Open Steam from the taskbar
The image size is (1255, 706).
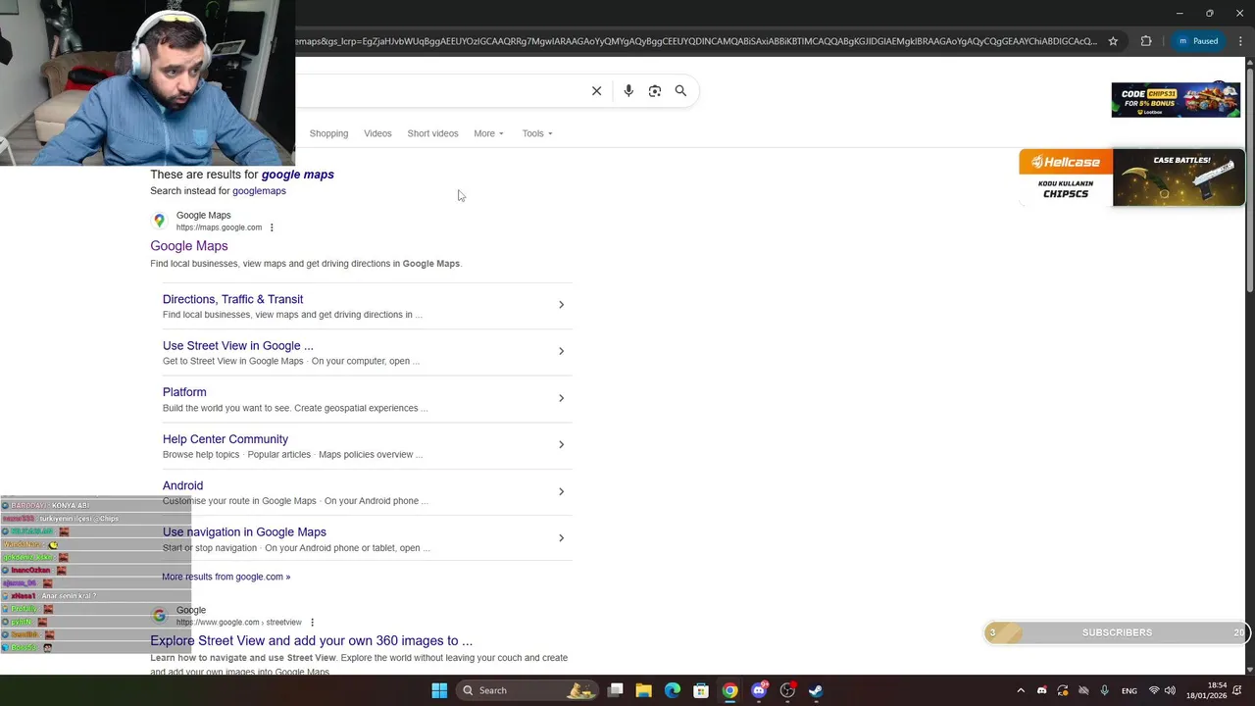816,690
